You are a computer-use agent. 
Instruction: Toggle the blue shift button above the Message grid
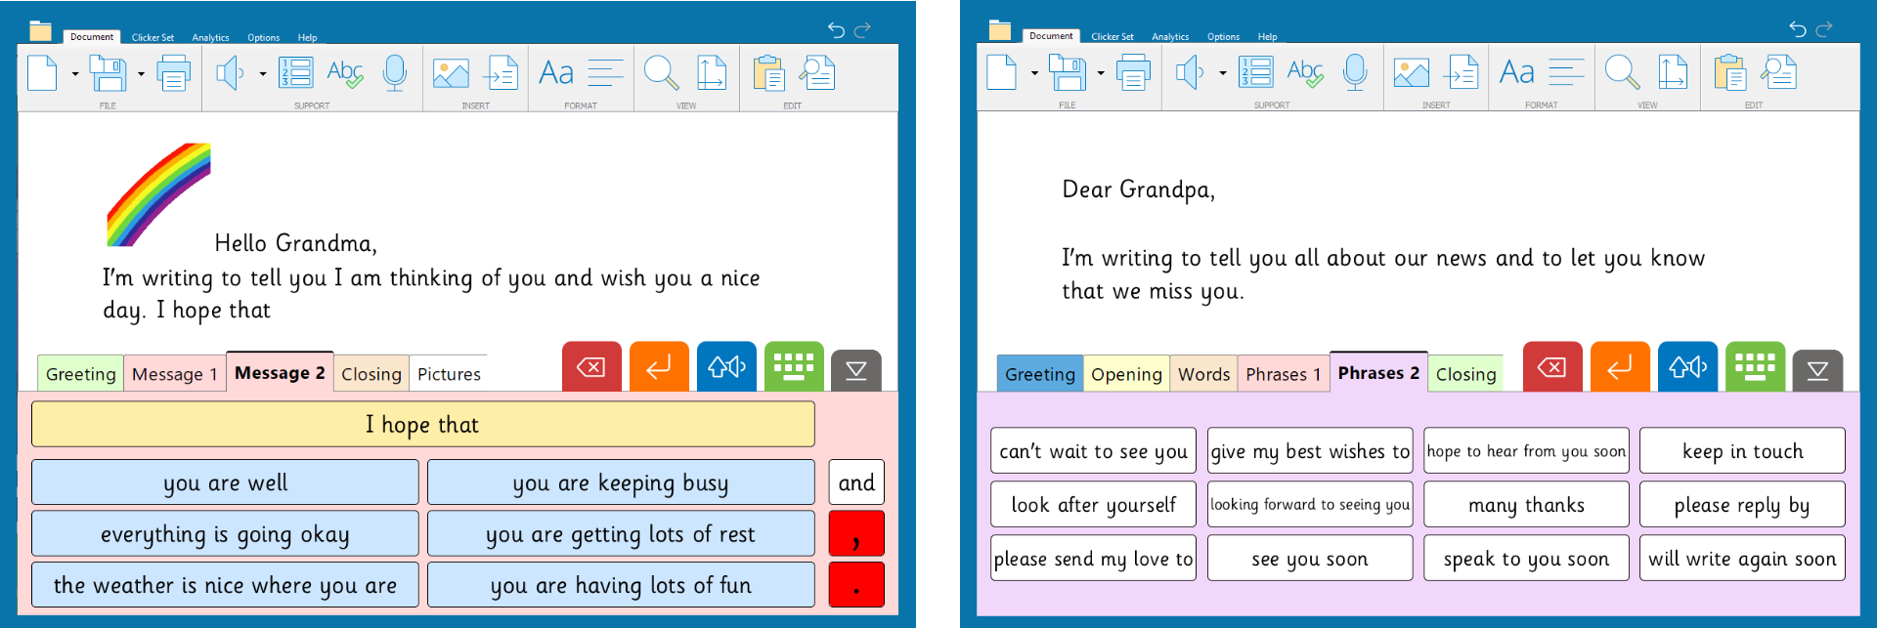tap(726, 367)
